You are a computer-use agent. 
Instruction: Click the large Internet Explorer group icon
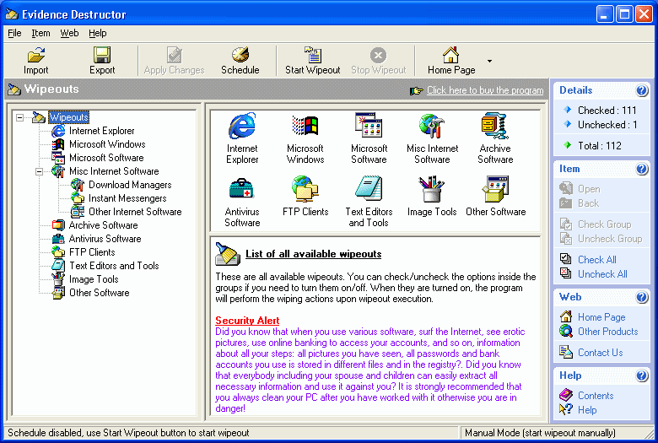coord(242,126)
